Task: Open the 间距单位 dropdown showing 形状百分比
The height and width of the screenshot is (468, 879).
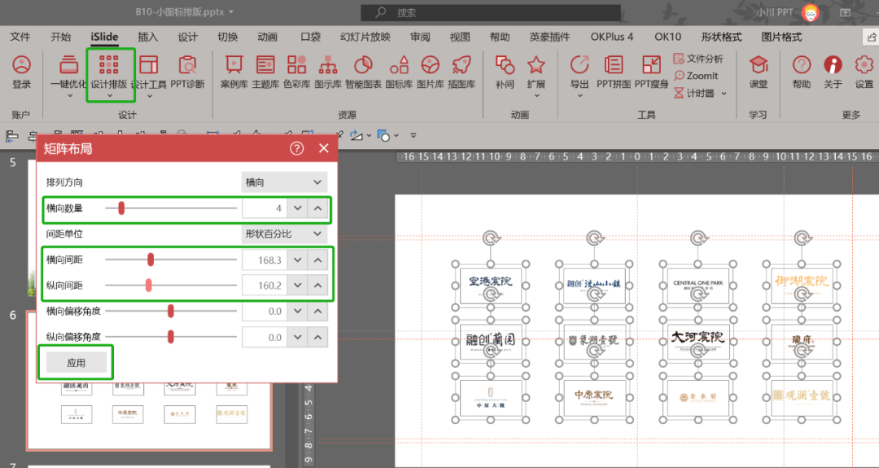Action: tap(284, 234)
